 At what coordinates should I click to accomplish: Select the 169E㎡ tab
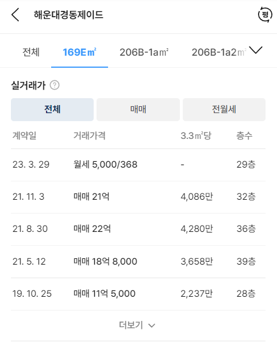pyautogui.click(x=79, y=52)
